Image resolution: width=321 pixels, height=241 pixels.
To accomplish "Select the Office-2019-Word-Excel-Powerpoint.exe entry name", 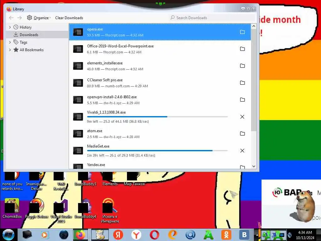I will (120, 46).
